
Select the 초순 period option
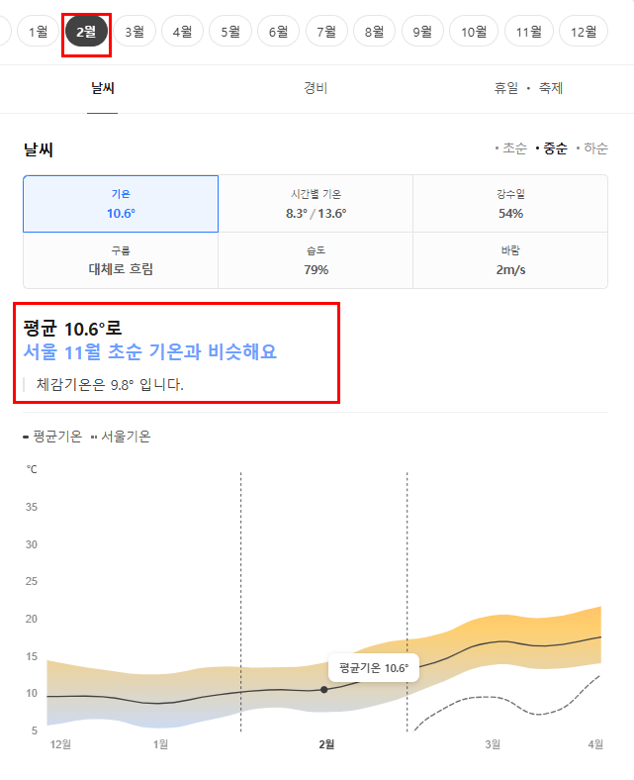(511, 148)
